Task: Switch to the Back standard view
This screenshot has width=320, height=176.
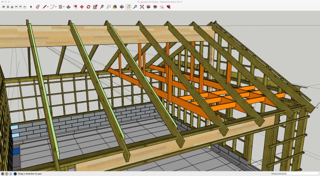Action: 21,7
